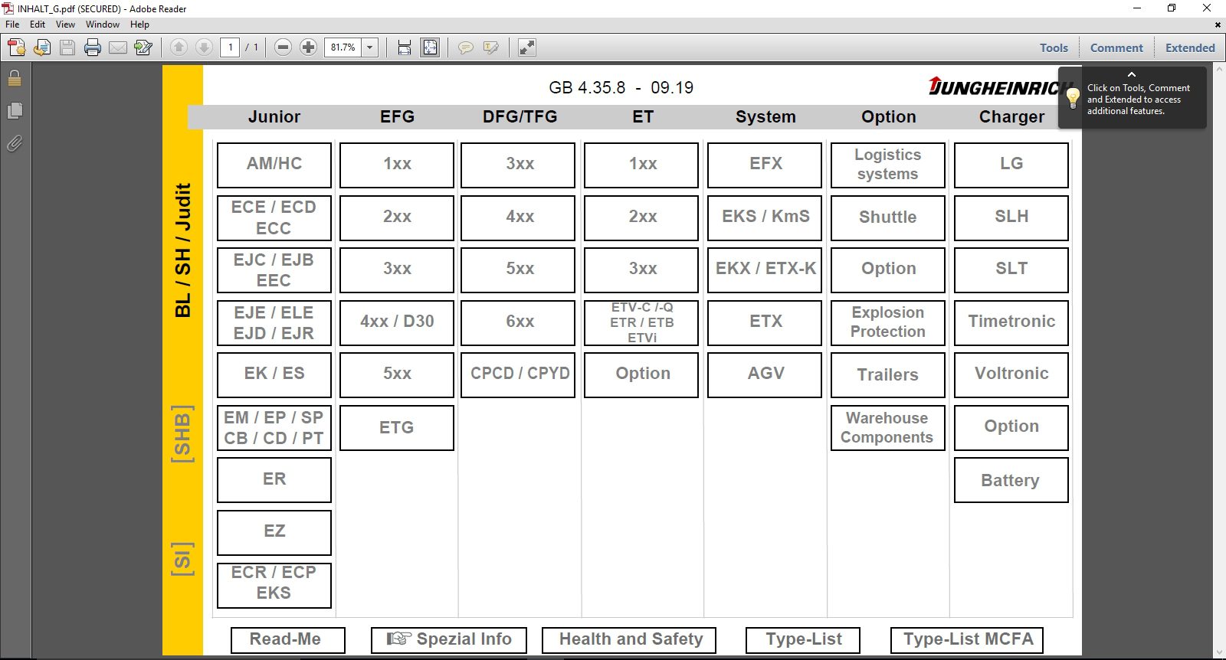Viewport: 1226px width, 660px height.
Task: Open the View menu
Action: click(x=65, y=25)
